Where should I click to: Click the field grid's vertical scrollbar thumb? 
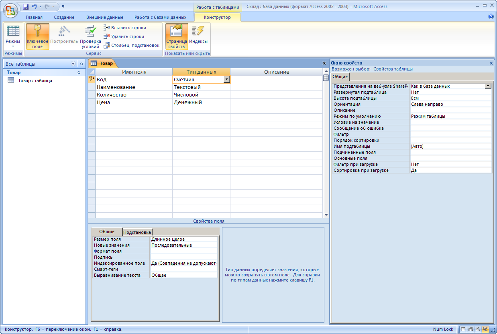pos(326,78)
